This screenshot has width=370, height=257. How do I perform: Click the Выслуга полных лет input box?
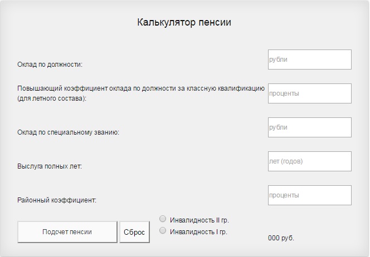click(310, 161)
